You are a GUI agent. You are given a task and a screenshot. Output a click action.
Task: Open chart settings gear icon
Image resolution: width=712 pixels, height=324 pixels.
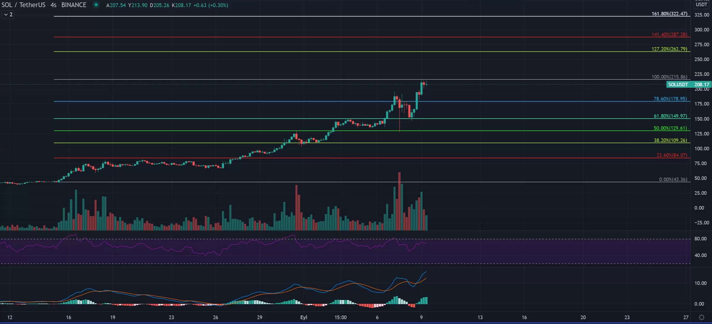[701, 317]
